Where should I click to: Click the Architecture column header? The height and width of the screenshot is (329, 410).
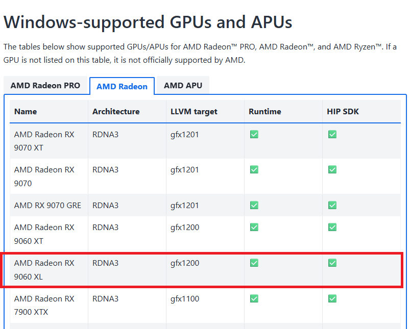127,111
